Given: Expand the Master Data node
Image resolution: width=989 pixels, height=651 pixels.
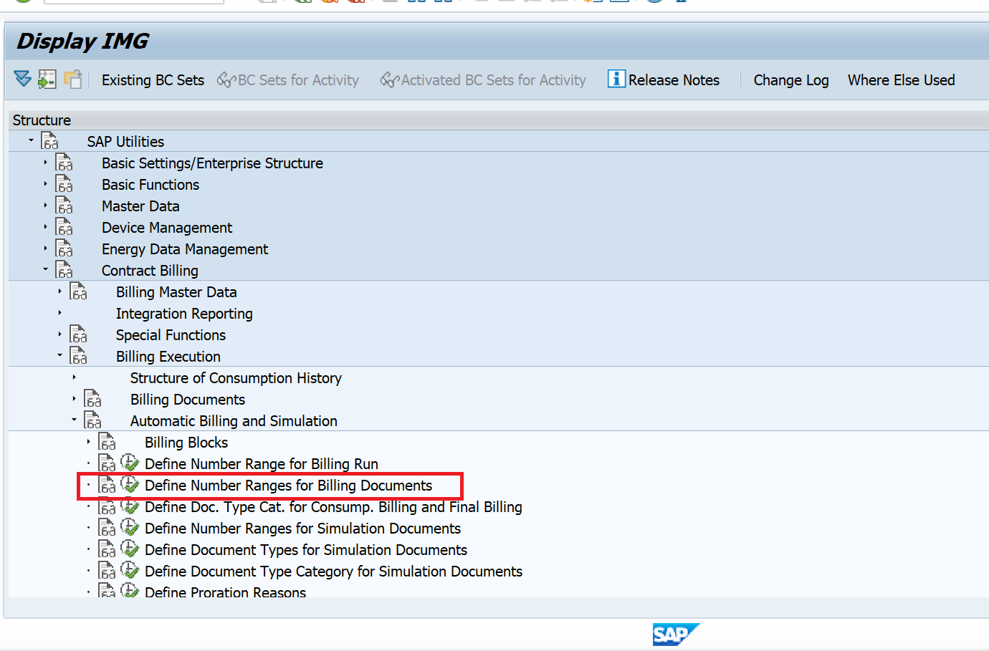Looking at the screenshot, I should pos(45,206).
